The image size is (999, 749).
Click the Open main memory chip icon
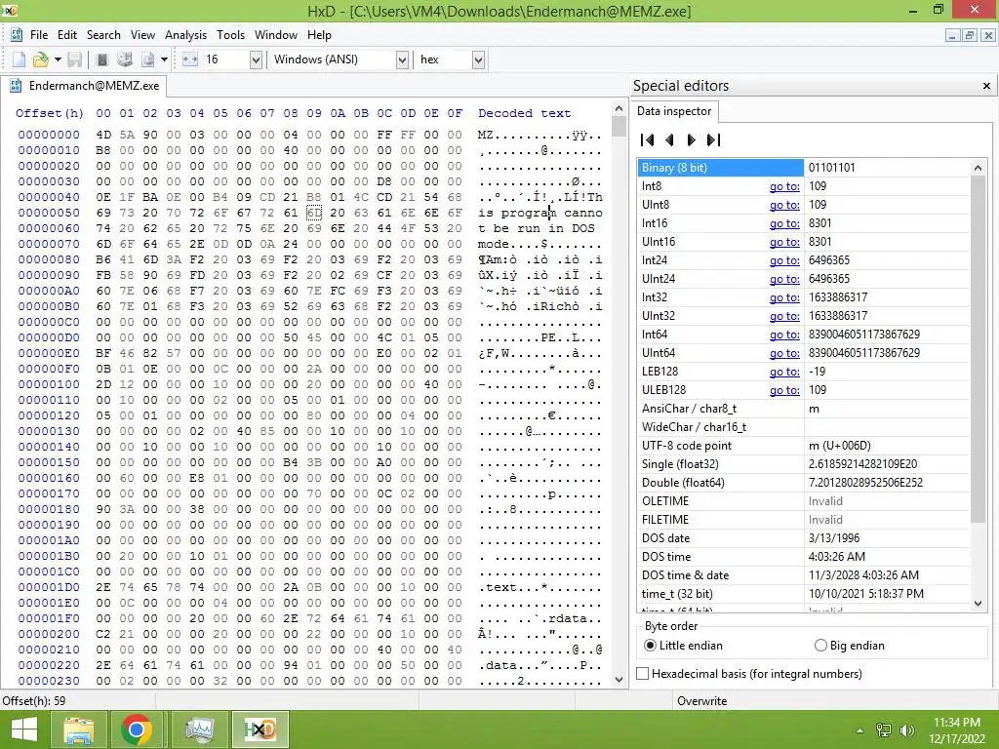coord(101,59)
